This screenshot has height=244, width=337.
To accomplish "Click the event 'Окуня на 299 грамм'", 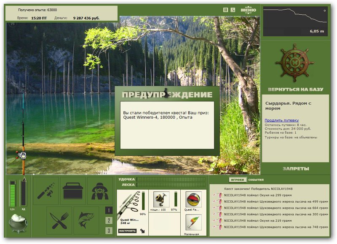I will pyautogui.click(x=258, y=195).
